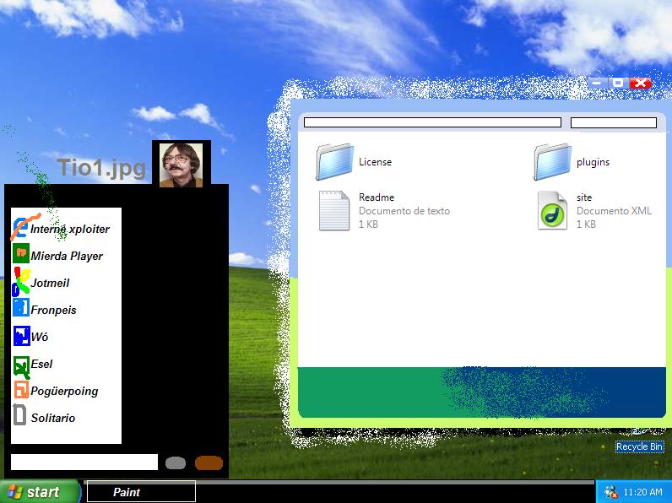This screenshot has width=672, height=503.
Task: Click the Windows flag logo on start
Action: click(x=14, y=492)
